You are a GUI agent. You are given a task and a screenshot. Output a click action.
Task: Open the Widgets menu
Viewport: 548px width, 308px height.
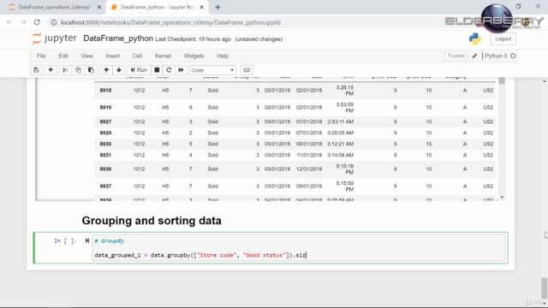[x=194, y=56]
